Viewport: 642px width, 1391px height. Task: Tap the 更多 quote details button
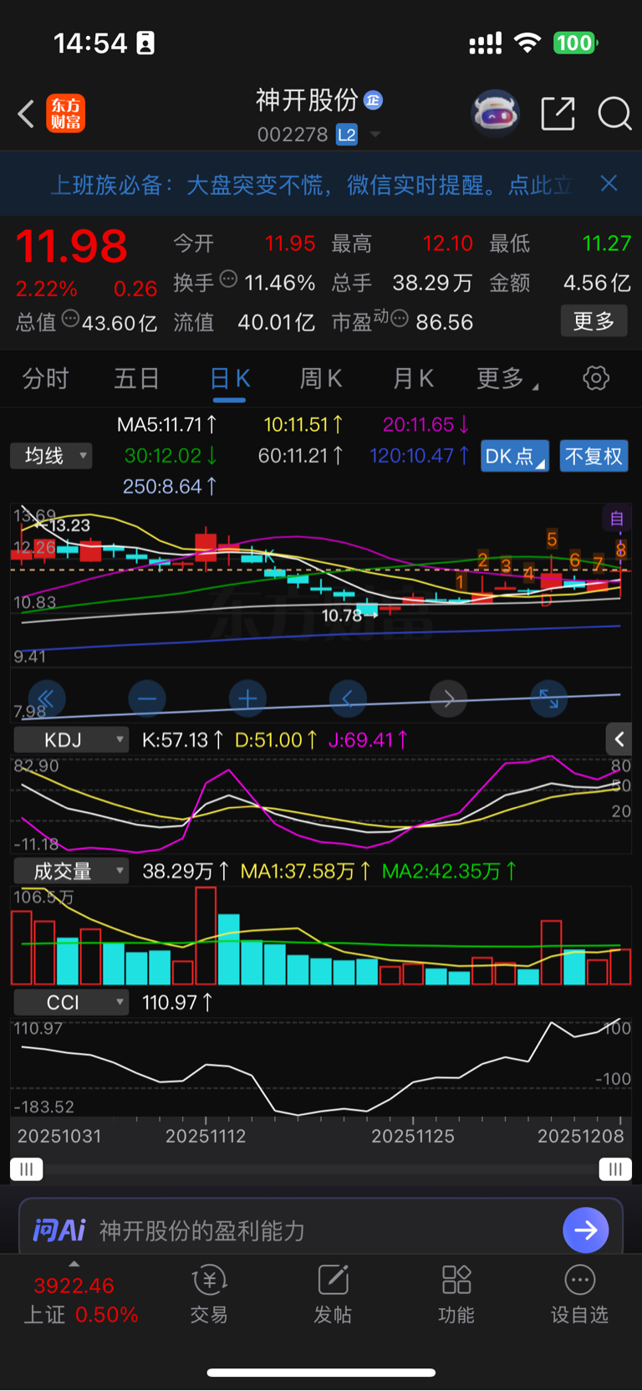594,321
